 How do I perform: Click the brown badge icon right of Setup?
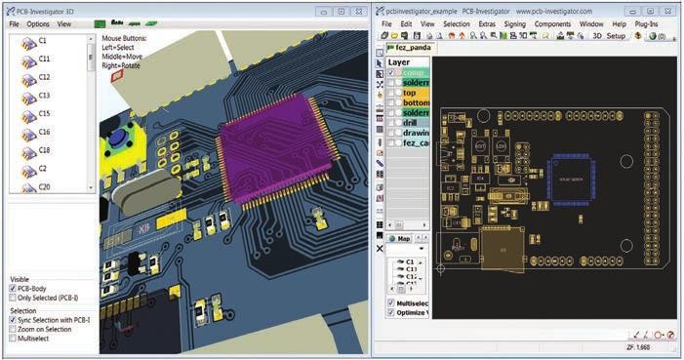pos(638,36)
